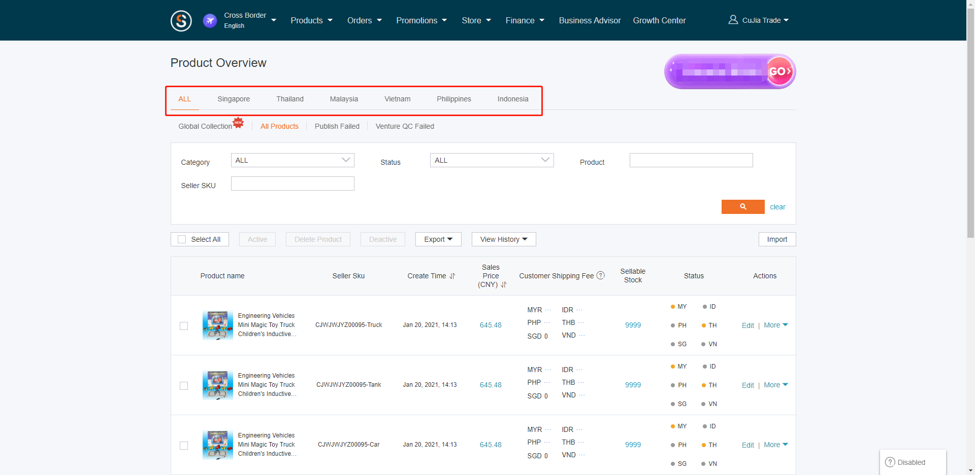Image resolution: width=975 pixels, height=475 pixels.
Task: Click the orange search magnifier button
Action: [742, 207]
